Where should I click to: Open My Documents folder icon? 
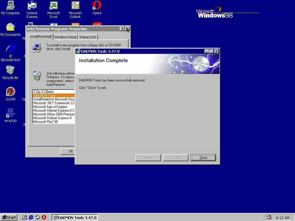[x=10, y=30]
